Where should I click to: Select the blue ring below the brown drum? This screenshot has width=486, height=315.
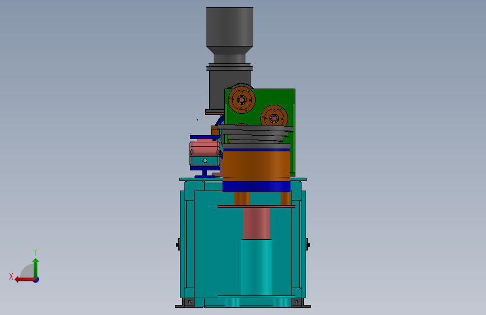[256, 187]
